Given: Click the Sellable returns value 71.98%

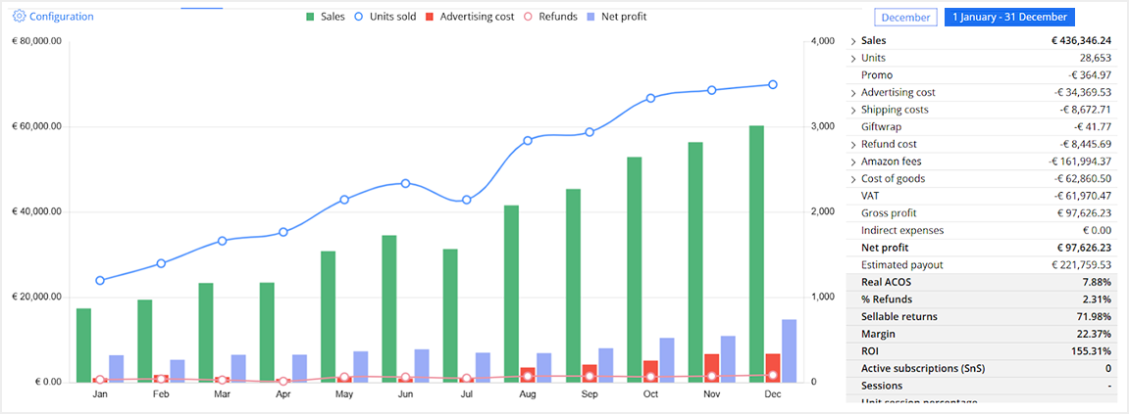Looking at the screenshot, I should pos(1094,317).
